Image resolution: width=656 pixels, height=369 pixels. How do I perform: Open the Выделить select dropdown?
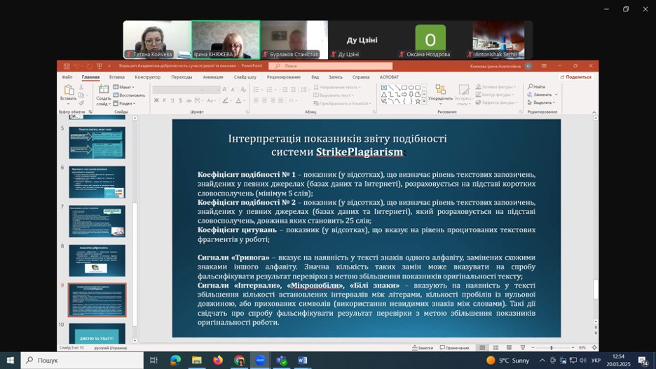point(541,102)
